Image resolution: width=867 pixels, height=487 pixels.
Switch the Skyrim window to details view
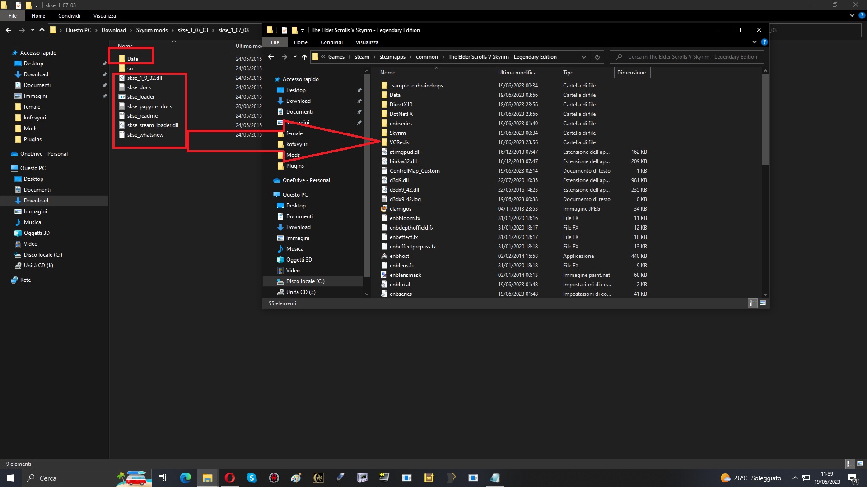[751, 303]
